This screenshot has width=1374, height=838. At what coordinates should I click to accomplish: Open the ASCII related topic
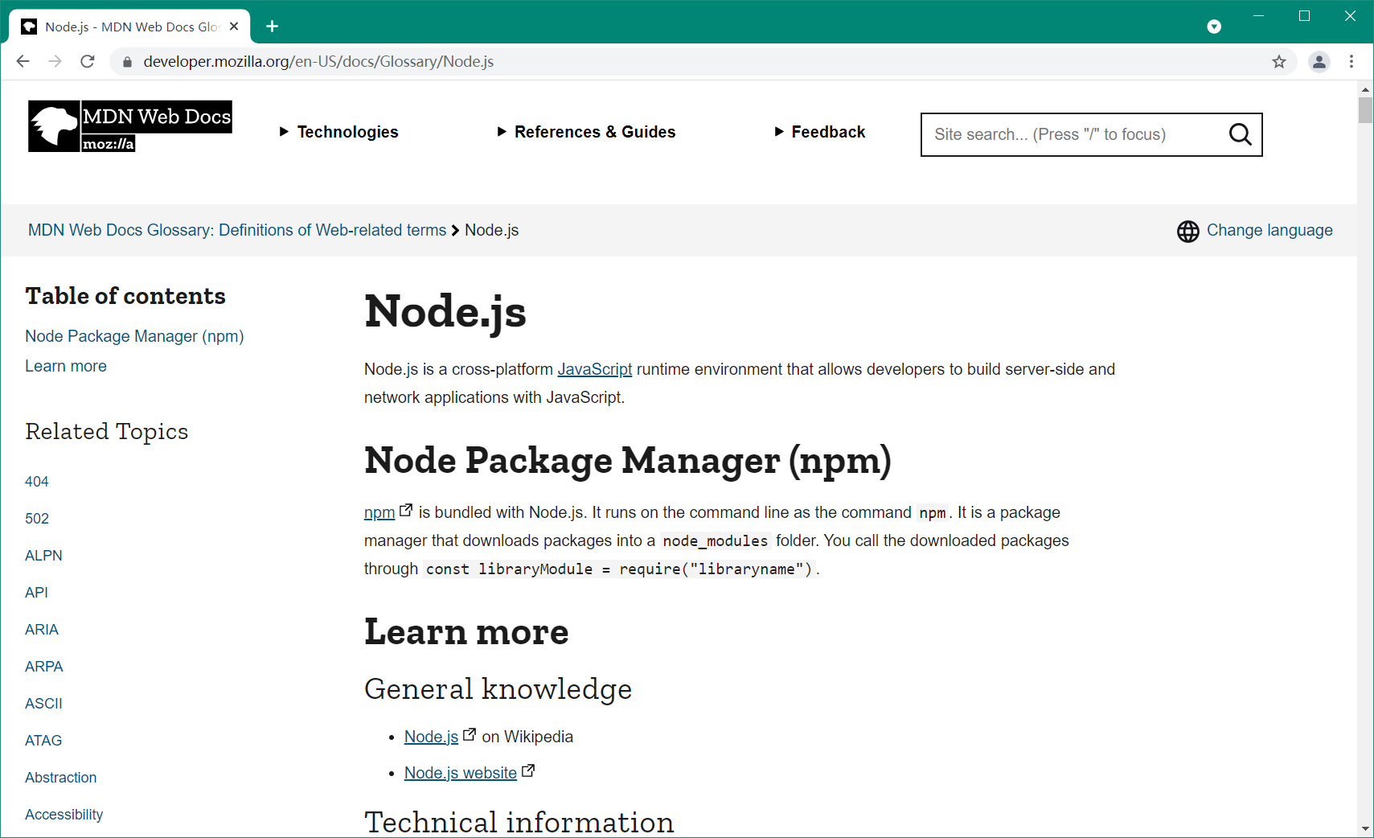coord(43,704)
